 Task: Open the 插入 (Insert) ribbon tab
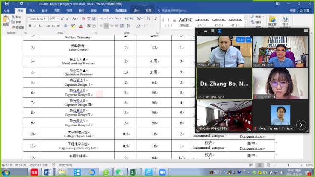click(x=32, y=10)
